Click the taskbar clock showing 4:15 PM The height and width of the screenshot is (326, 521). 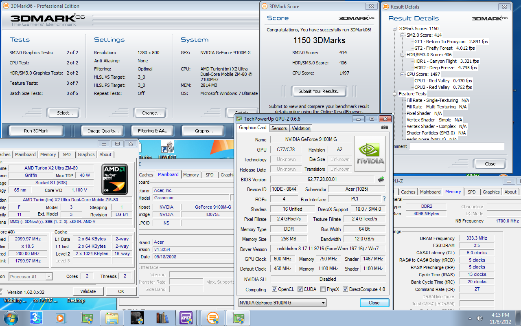click(x=500, y=318)
